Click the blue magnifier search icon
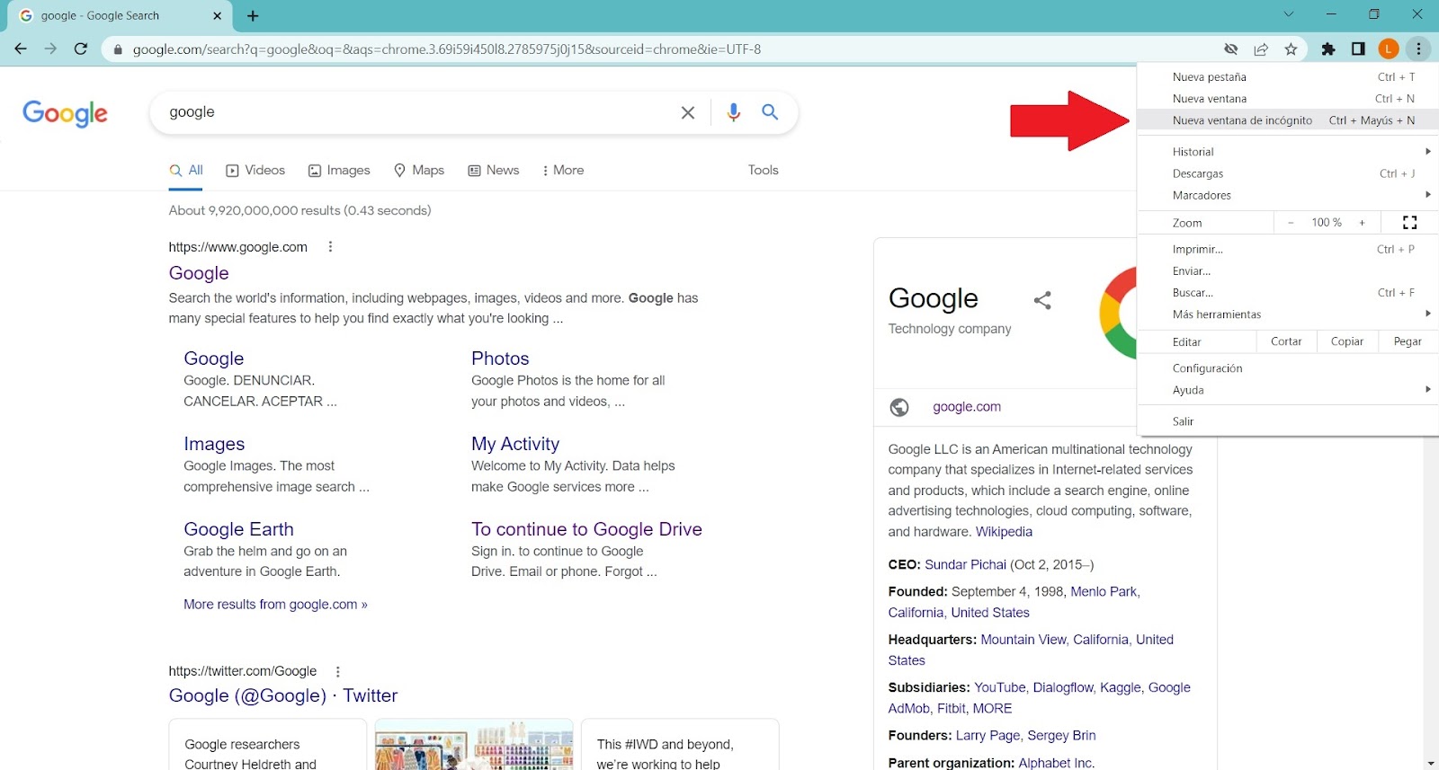 [x=770, y=112]
